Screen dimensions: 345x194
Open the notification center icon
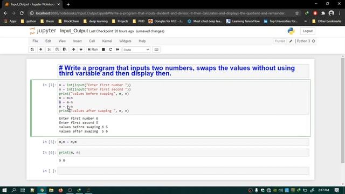336,190
